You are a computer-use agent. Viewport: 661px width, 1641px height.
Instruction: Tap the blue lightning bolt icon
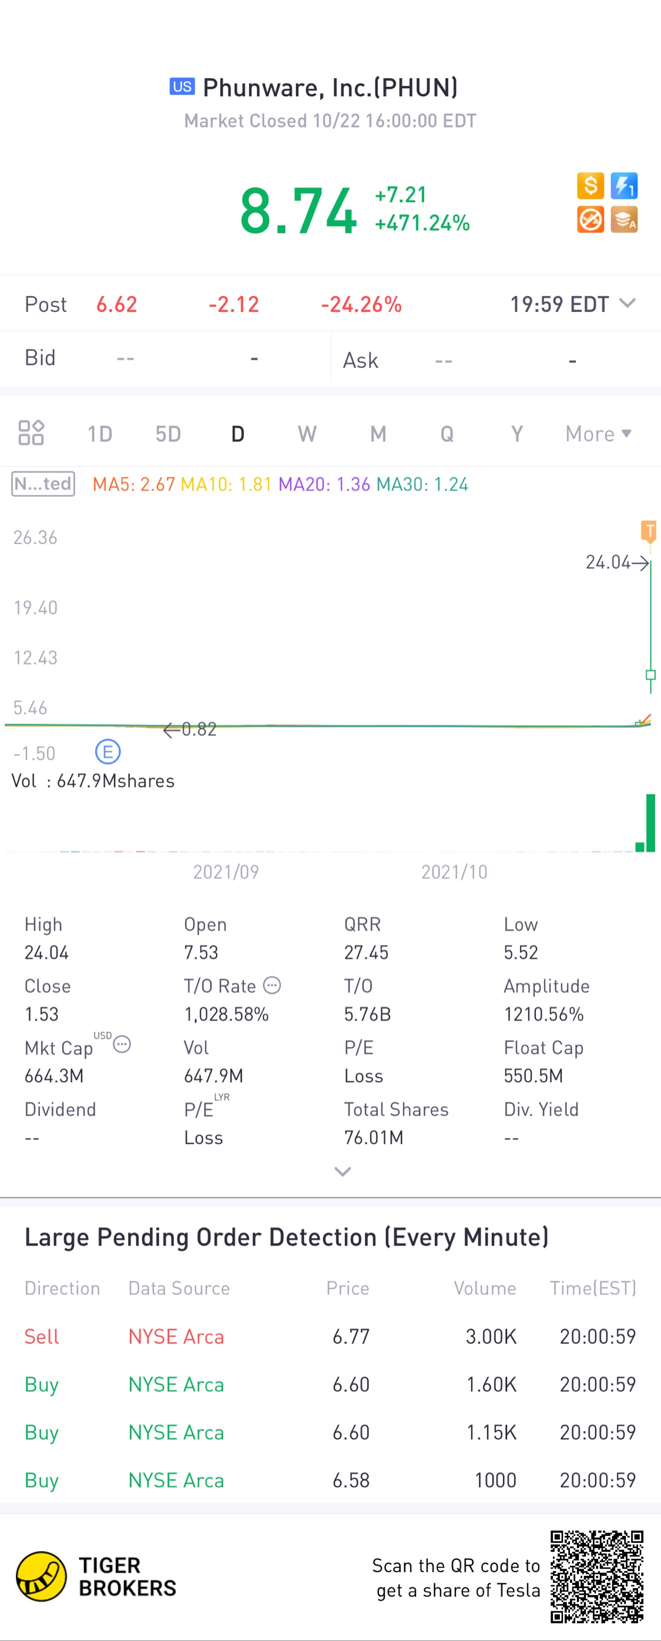tap(624, 186)
